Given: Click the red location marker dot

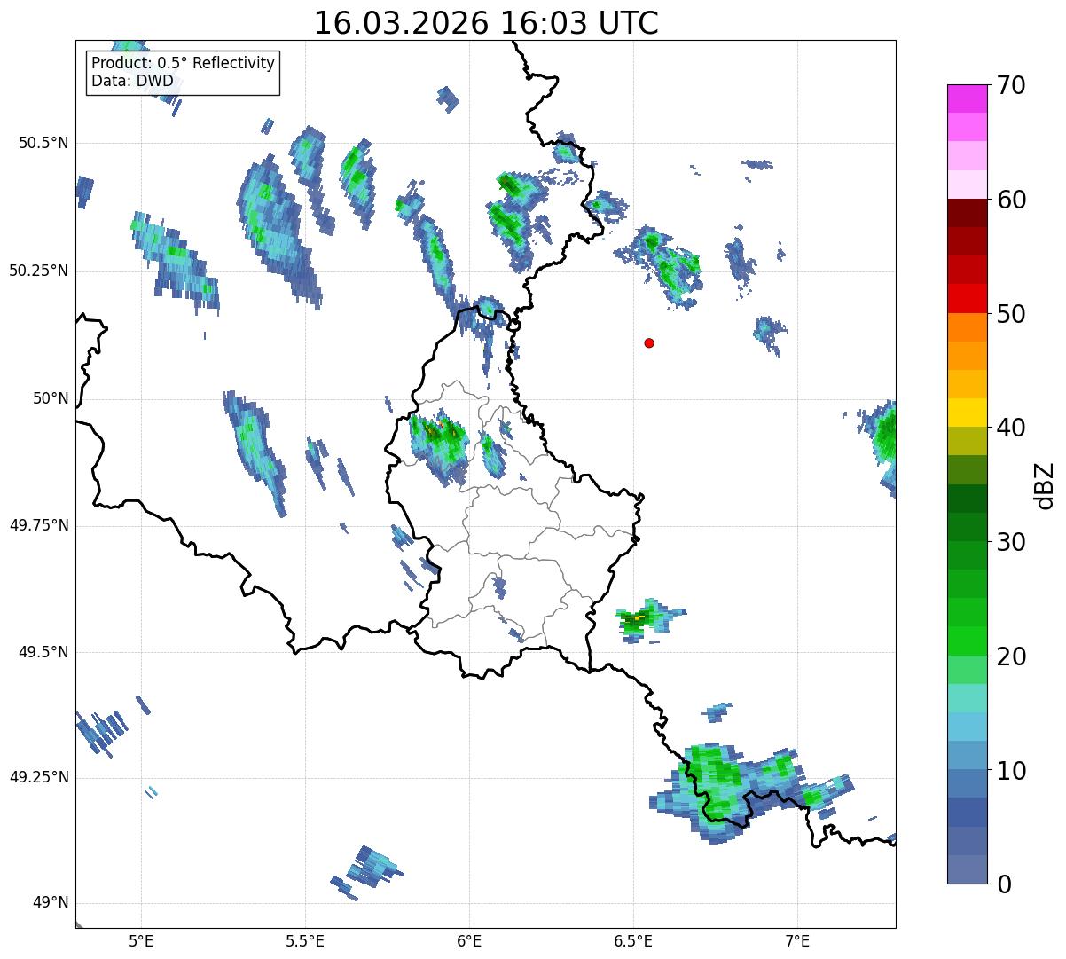Looking at the screenshot, I should point(649,342).
